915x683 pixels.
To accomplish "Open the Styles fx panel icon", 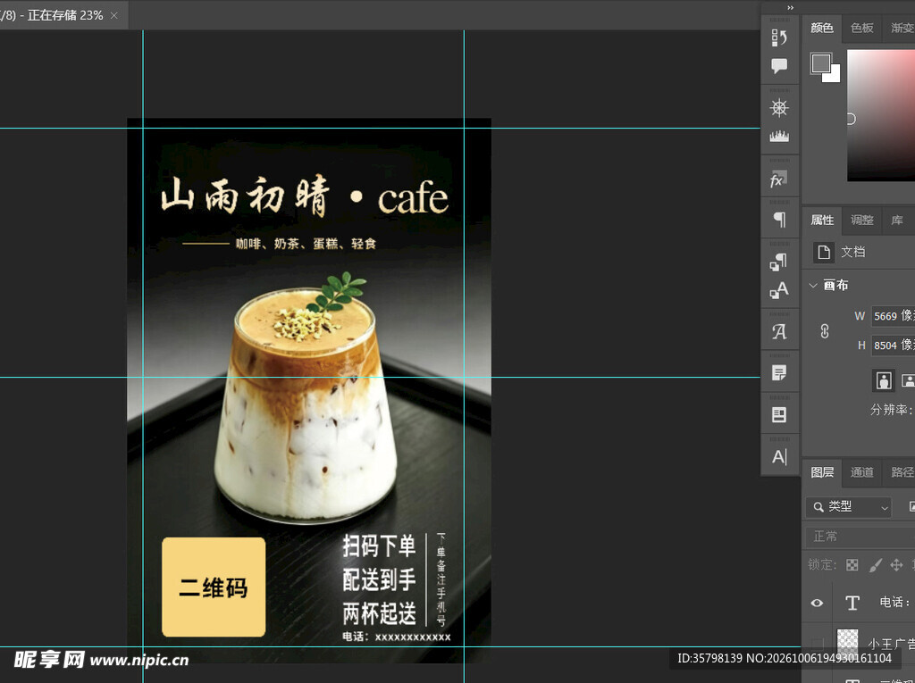I will [779, 179].
